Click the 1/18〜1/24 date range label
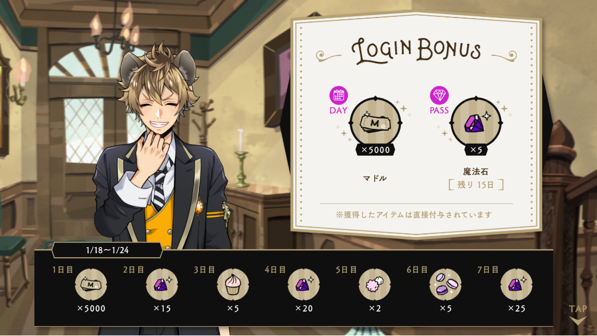 pos(107,250)
